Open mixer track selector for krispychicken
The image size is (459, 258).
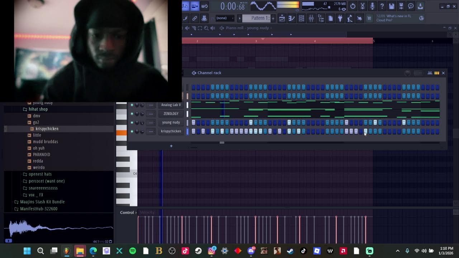(x=151, y=132)
